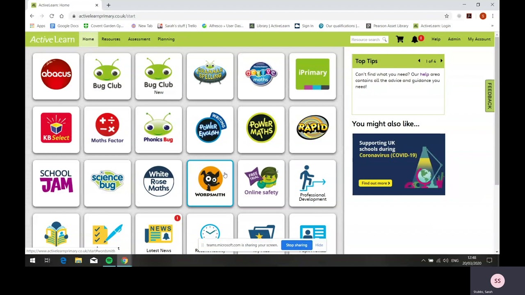Open the Help menu link
This screenshot has height=295, width=525.
tap(436, 39)
